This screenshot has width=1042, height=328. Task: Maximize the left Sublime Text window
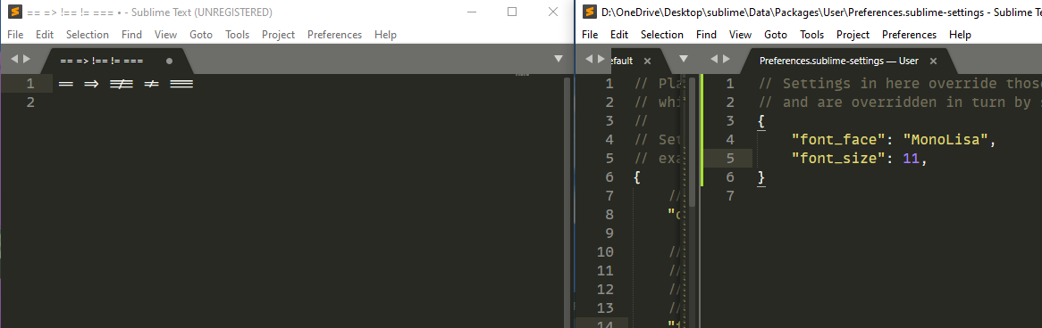point(512,12)
